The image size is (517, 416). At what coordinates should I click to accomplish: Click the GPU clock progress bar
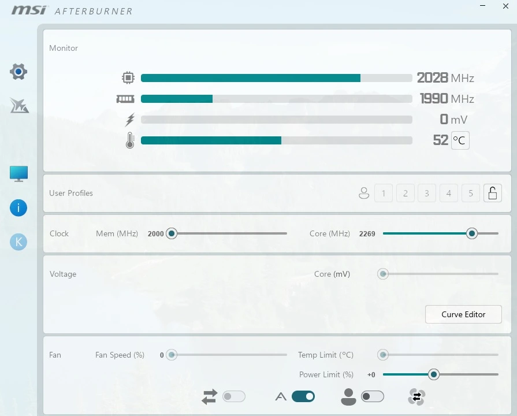276,78
